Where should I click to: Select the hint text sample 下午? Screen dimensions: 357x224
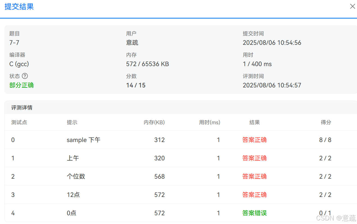point(83,140)
